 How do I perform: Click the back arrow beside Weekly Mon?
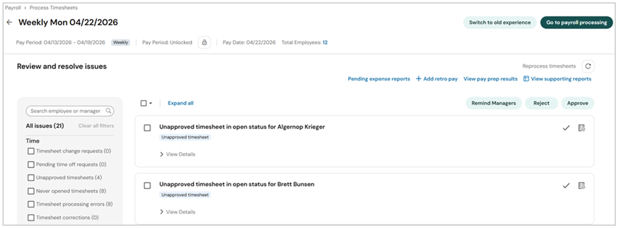pos(9,22)
